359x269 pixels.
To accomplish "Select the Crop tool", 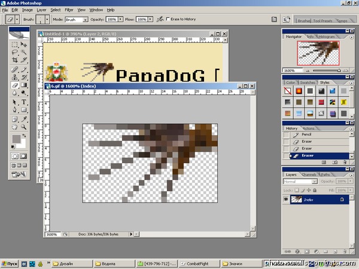I will point(15,60).
